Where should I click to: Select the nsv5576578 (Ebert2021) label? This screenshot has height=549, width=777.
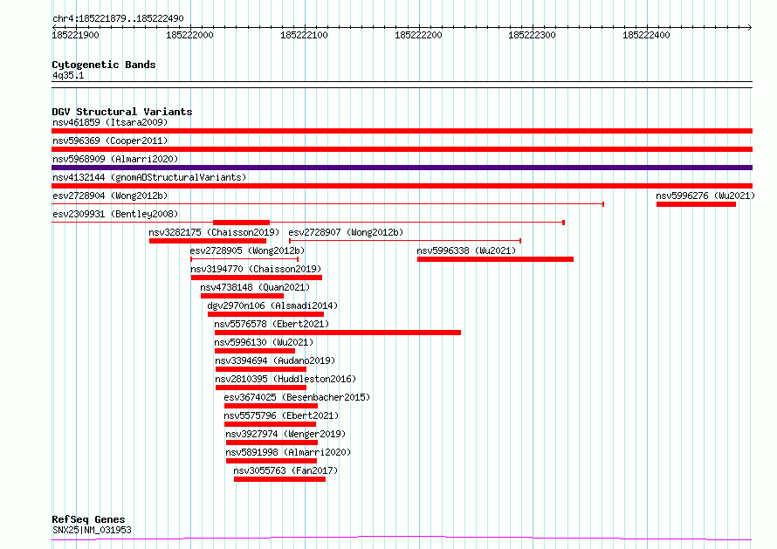[272, 324]
